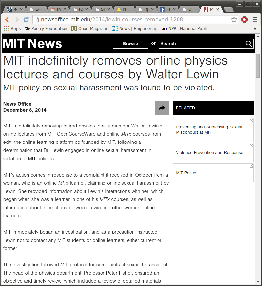The image size is (262, 286).
Task: Open the Apps grid shortcut in the bookmarks bar
Action: 12,29
